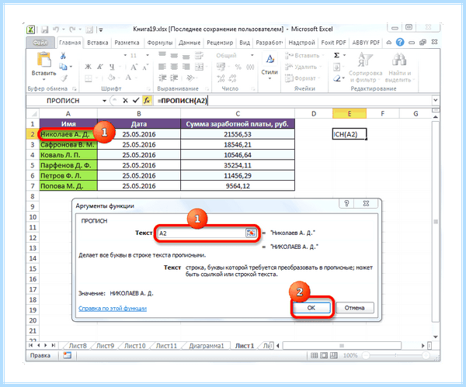The image size is (466, 387).
Task: Click the Increase Indent icon
Action: 174,78
